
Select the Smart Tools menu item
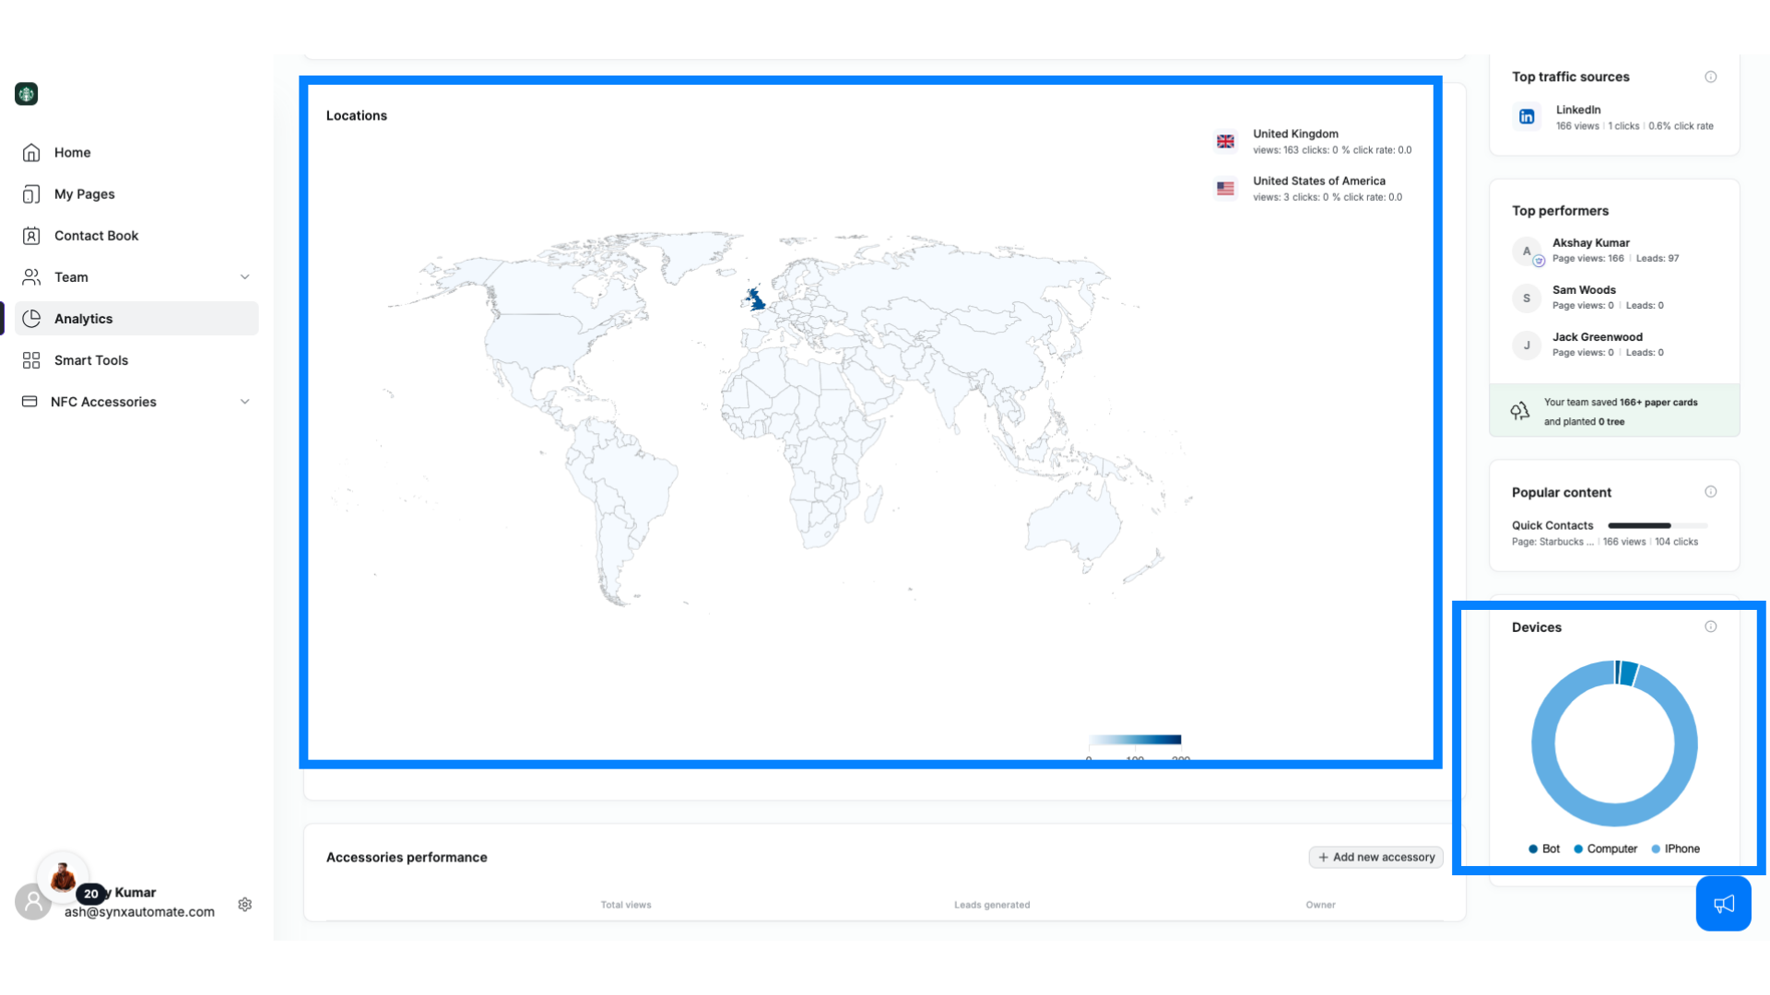pyautogui.click(x=91, y=359)
